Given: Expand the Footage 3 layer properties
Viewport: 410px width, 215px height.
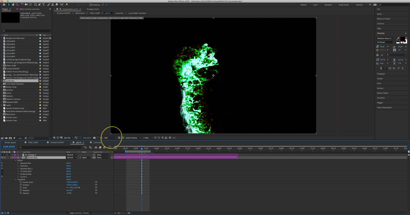Looking at the screenshot, I should [x=13, y=155].
